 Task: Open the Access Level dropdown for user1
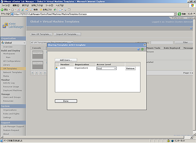pos(106,68)
